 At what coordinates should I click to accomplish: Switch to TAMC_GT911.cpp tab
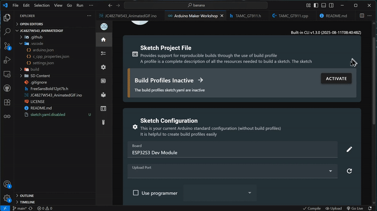pyautogui.click(x=292, y=16)
